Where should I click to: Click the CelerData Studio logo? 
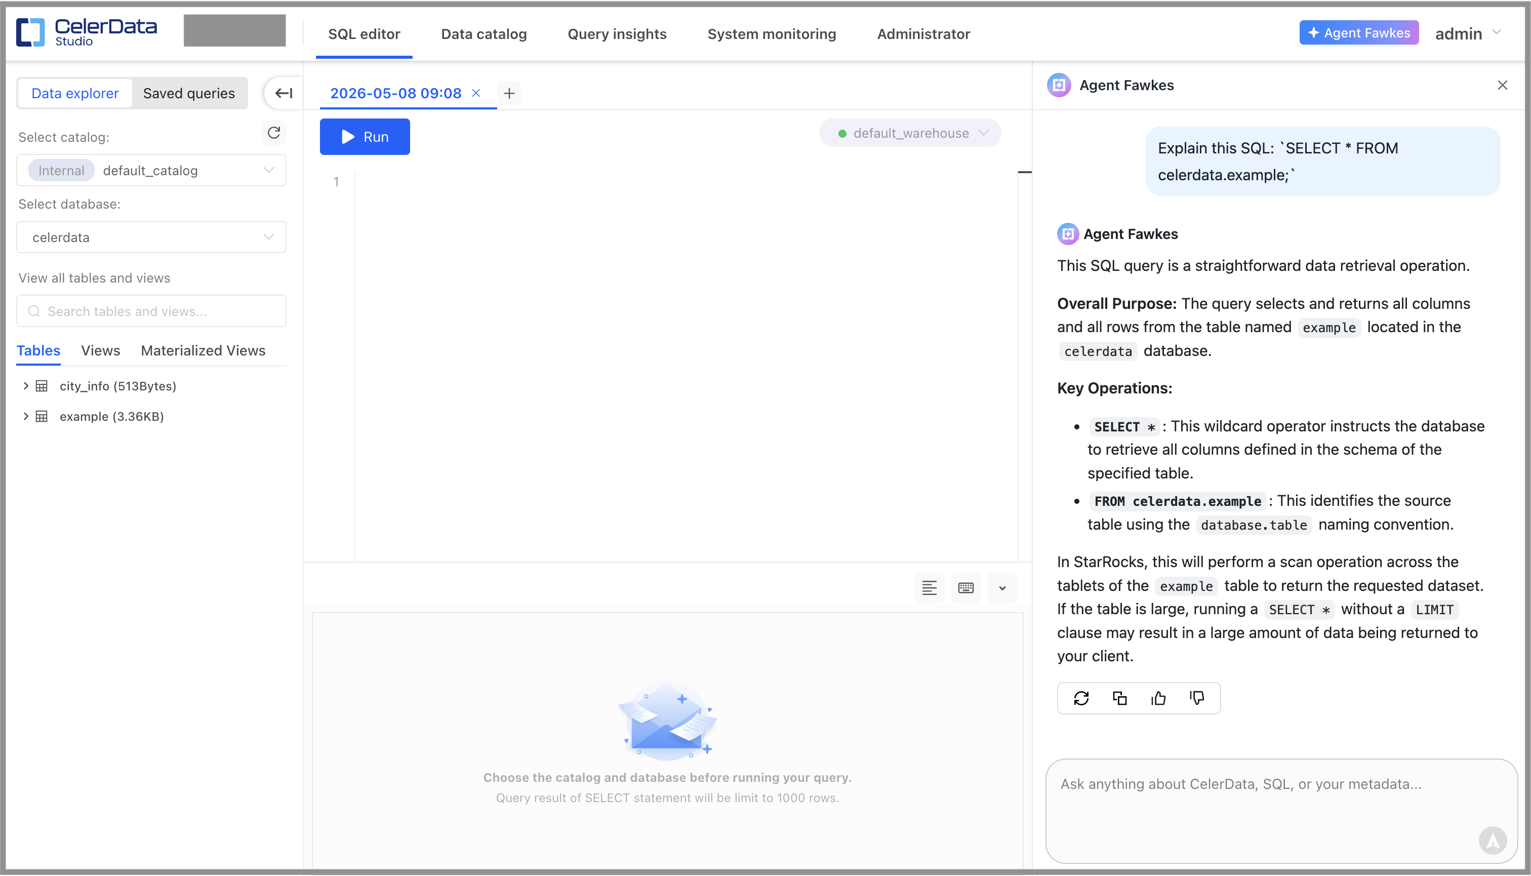(x=87, y=32)
